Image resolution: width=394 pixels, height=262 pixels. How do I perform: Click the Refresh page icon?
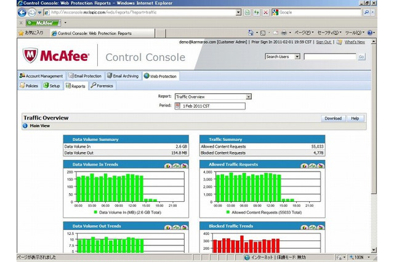(x=257, y=12)
